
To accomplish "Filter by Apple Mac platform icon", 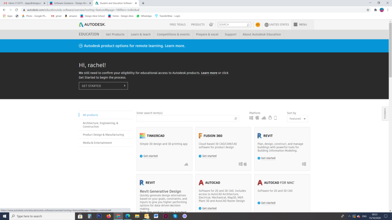I will click(257, 118).
